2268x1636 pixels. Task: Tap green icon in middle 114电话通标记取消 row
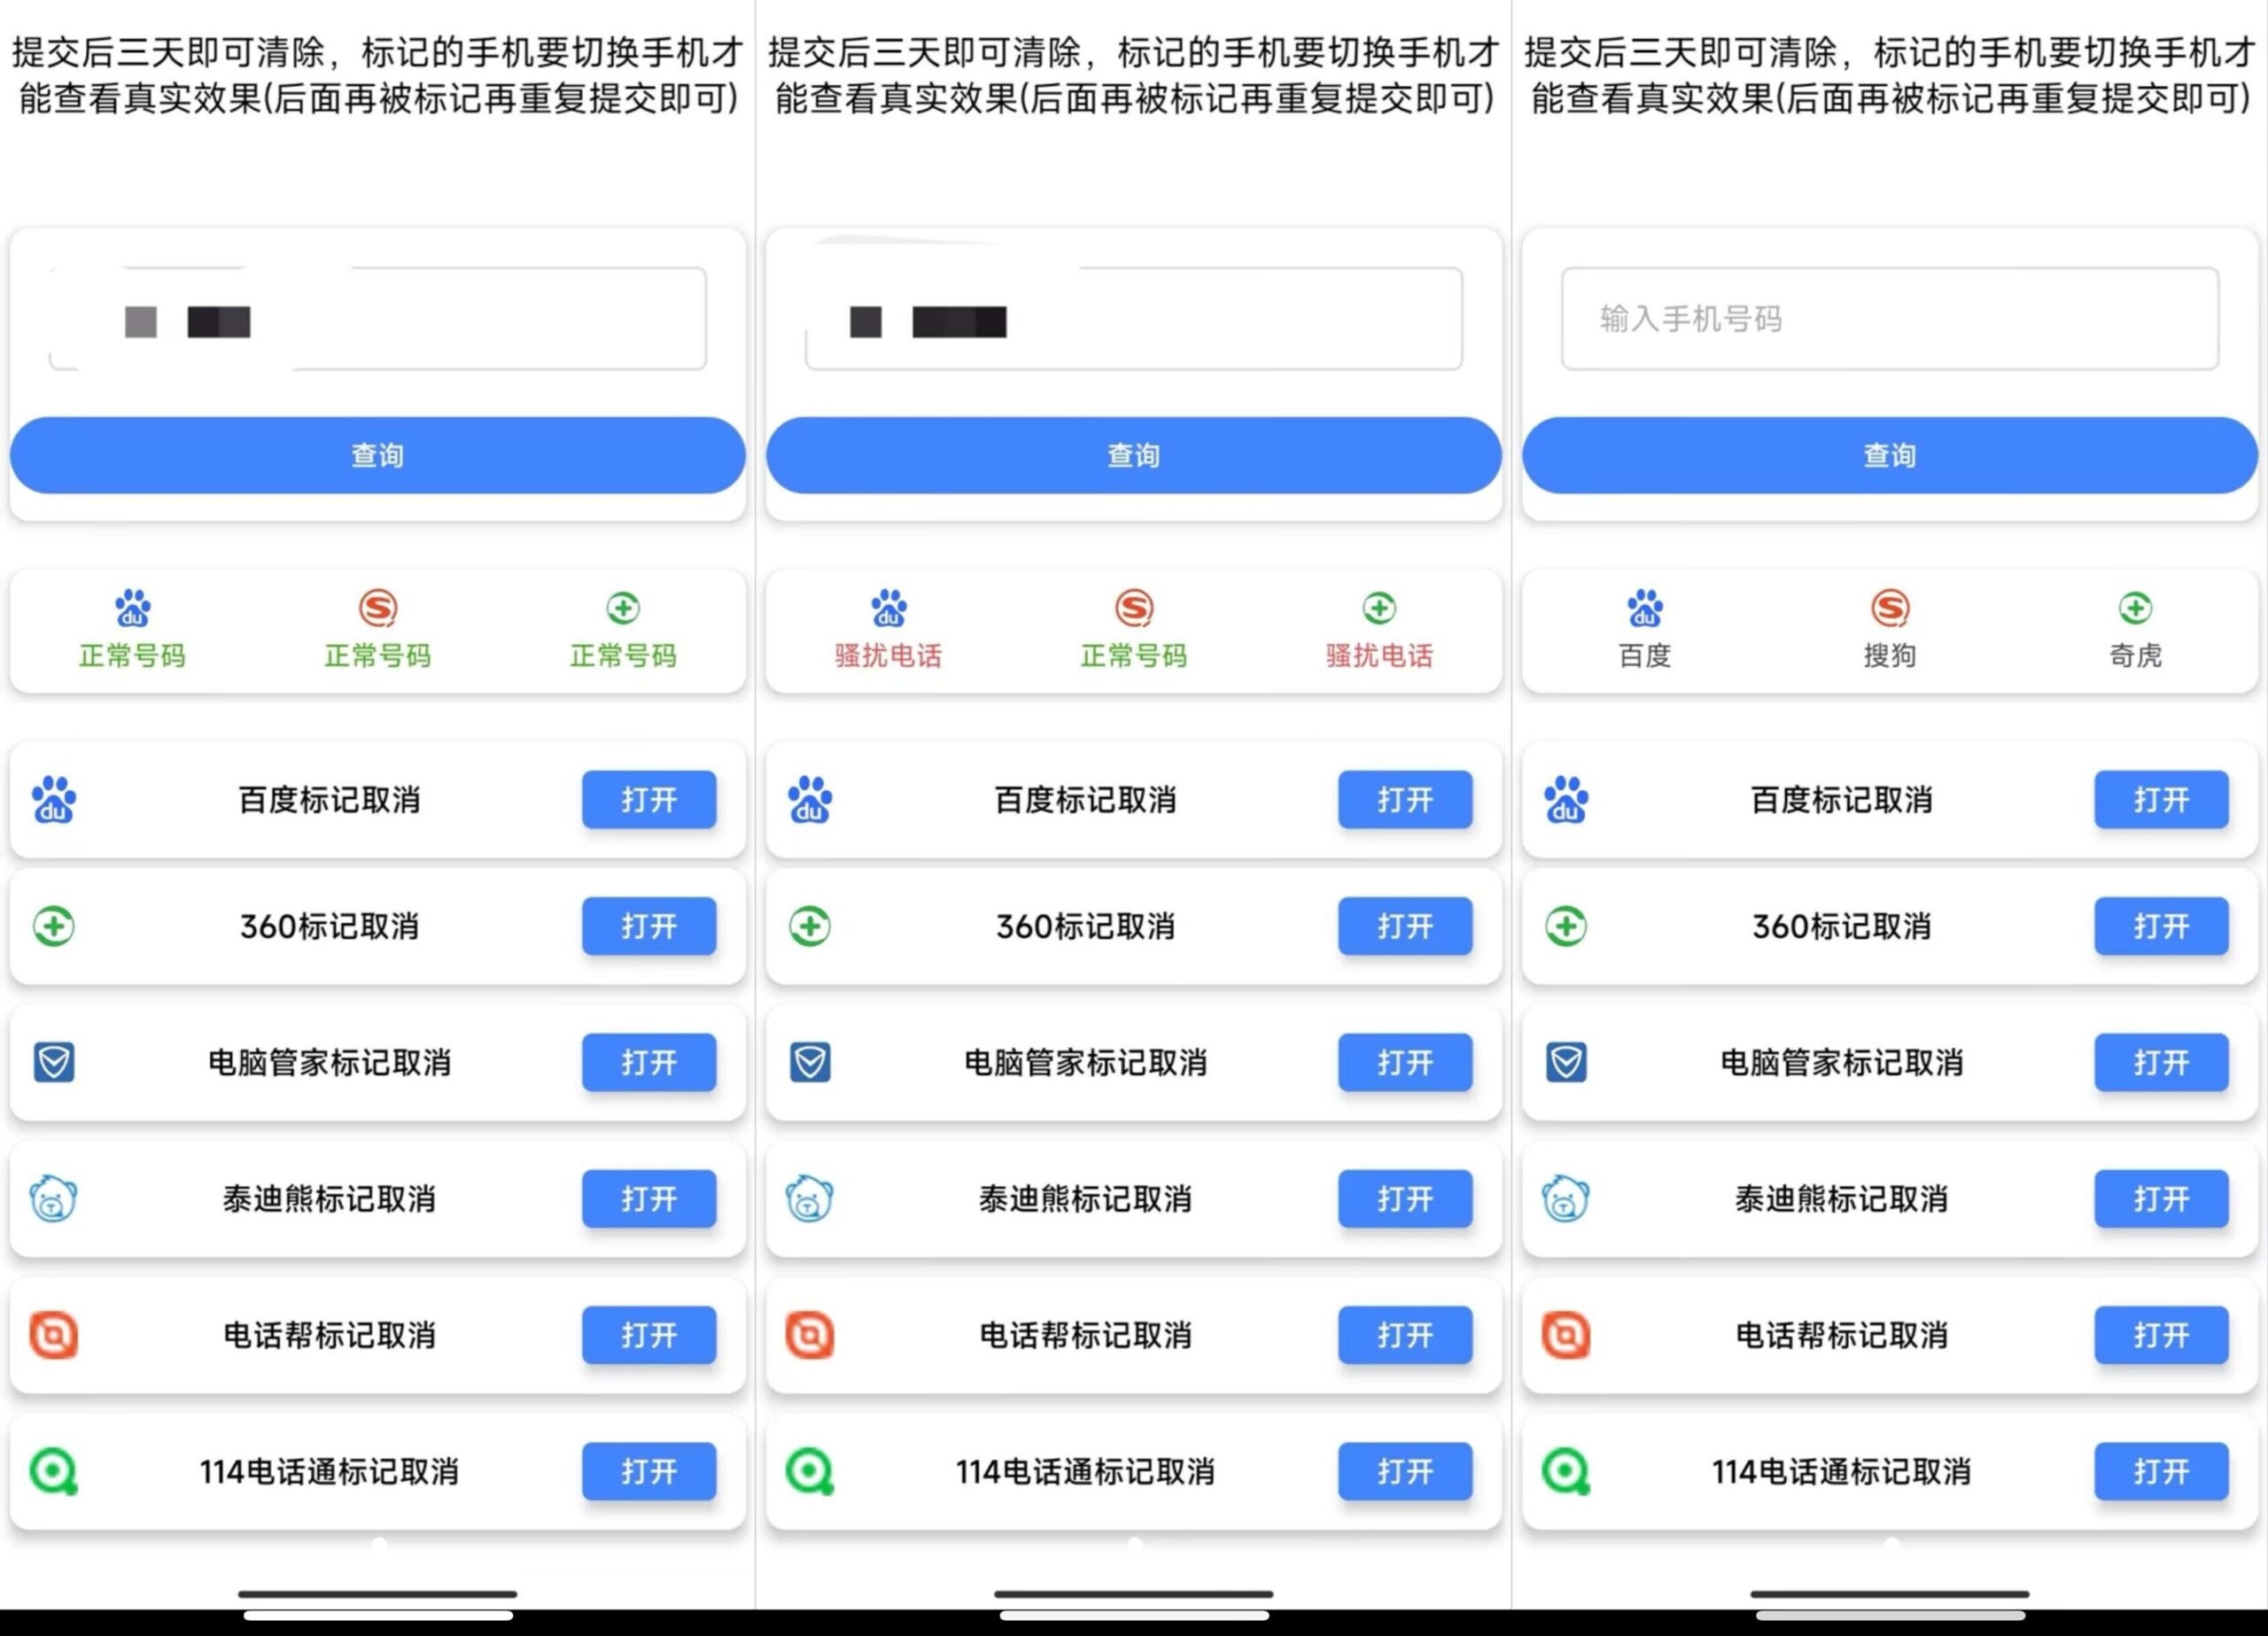click(x=810, y=1471)
